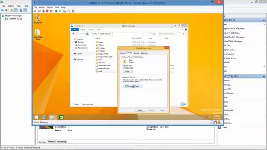267x150 pixels.
Task: Click the lock icon in VM status bar
Action: [x=219, y=122]
